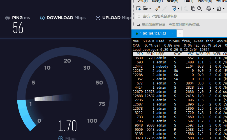
Task: Click the Connect plug icon
Action: pos(157,8)
